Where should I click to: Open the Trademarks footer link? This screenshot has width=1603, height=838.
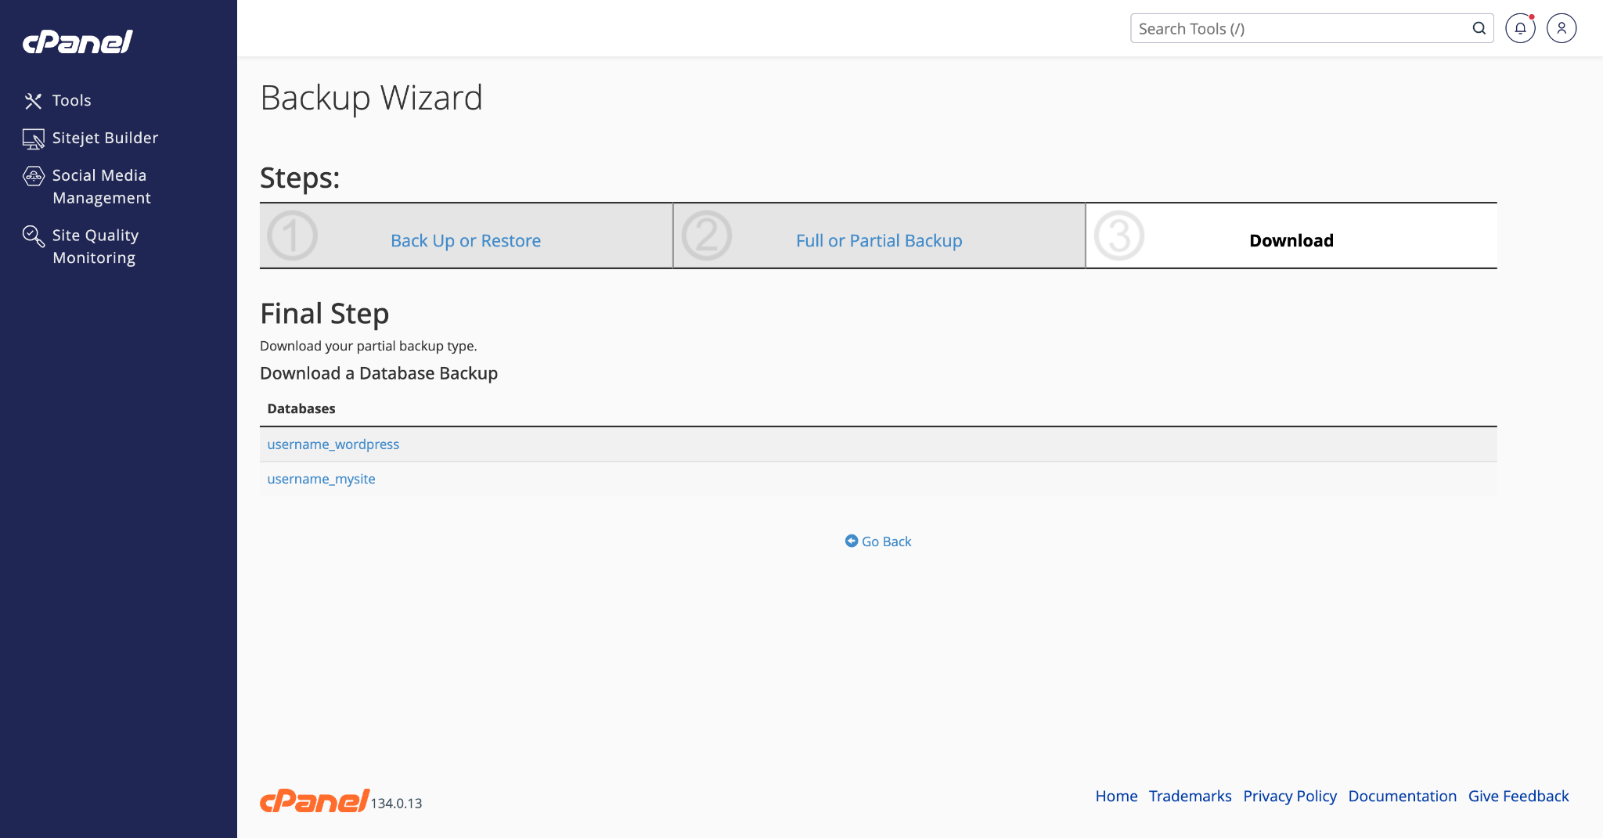tap(1190, 797)
